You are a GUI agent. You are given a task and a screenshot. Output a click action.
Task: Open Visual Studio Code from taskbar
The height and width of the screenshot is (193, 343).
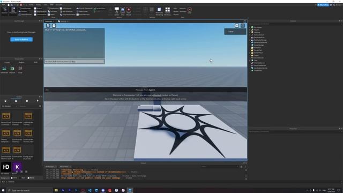point(90,190)
